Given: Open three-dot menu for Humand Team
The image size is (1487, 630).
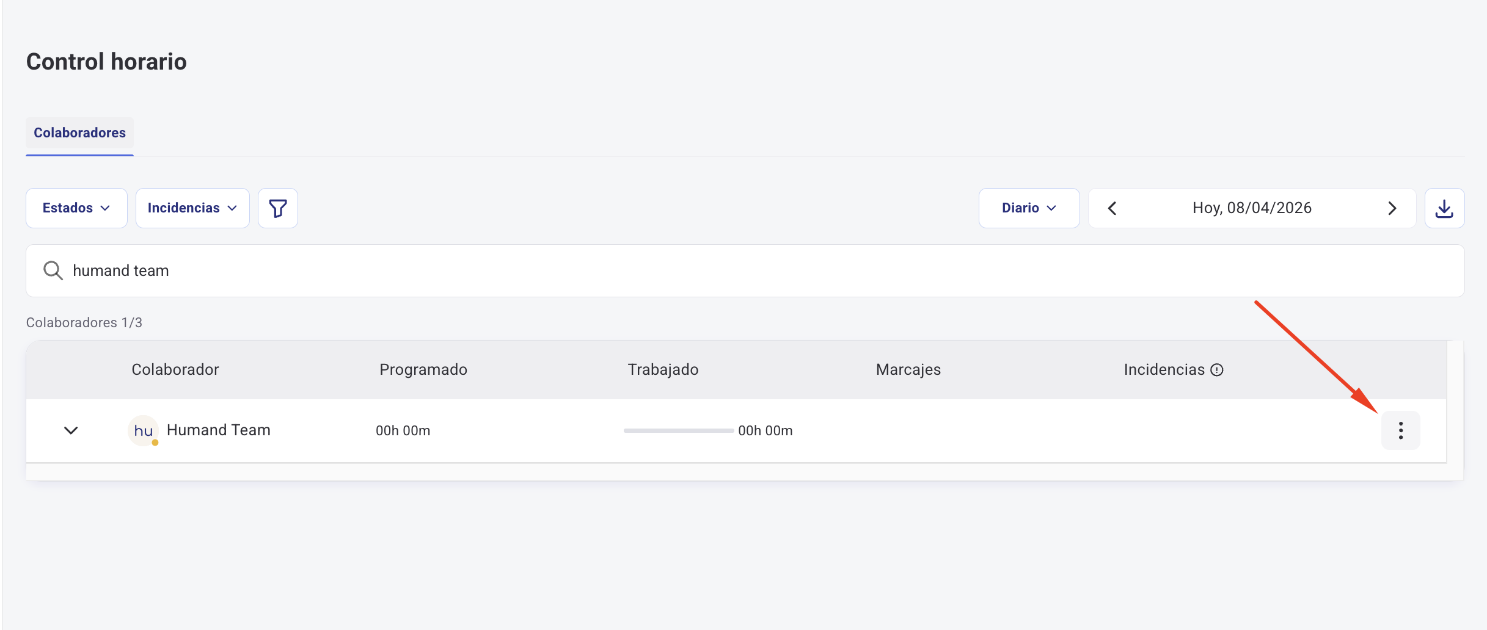Looking at the screenshot, I should pyautogui.click(x=1400, y=430).
